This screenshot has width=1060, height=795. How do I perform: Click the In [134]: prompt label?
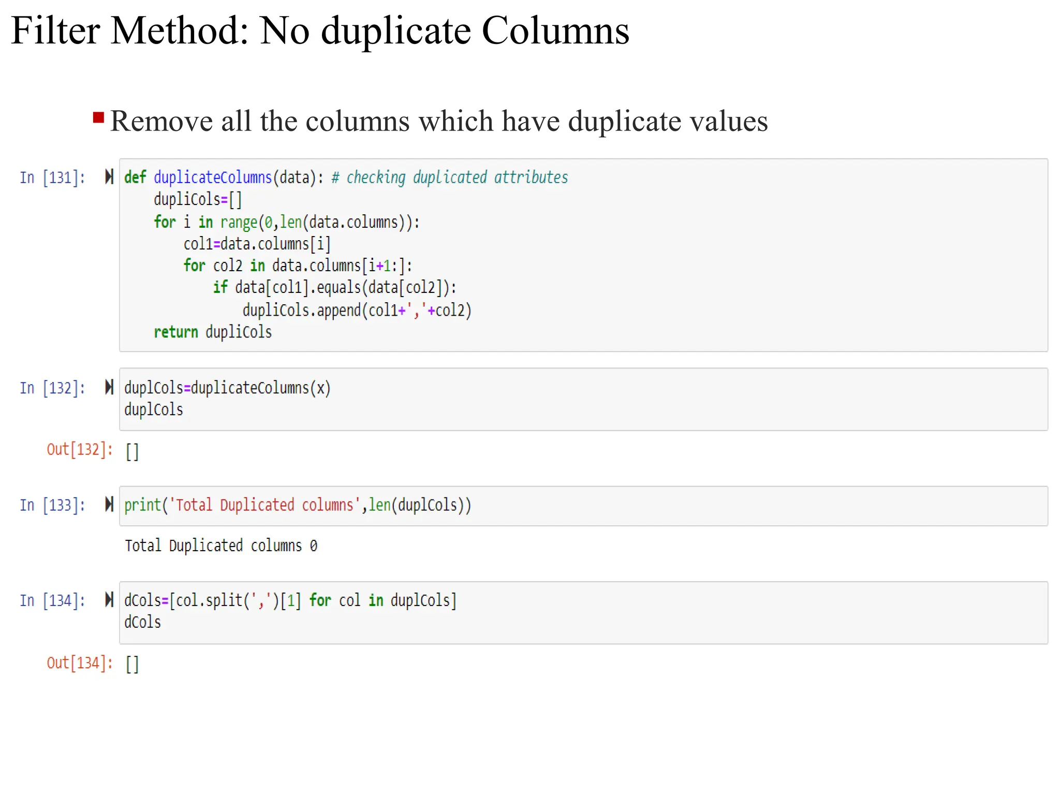coord(52,600)
